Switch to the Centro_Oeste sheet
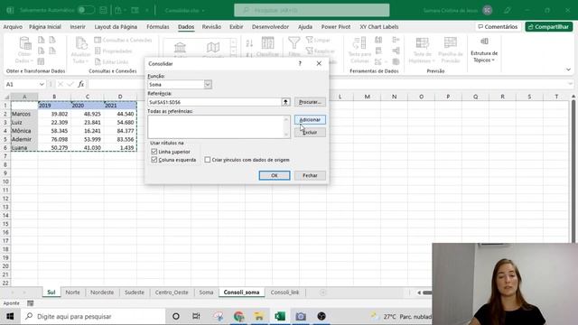This screenshot has width=578, height=325. coord(172,292)
